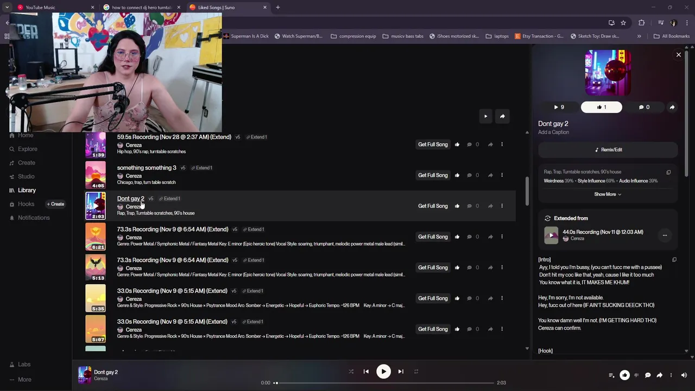Open player bar more options menu

671,375
